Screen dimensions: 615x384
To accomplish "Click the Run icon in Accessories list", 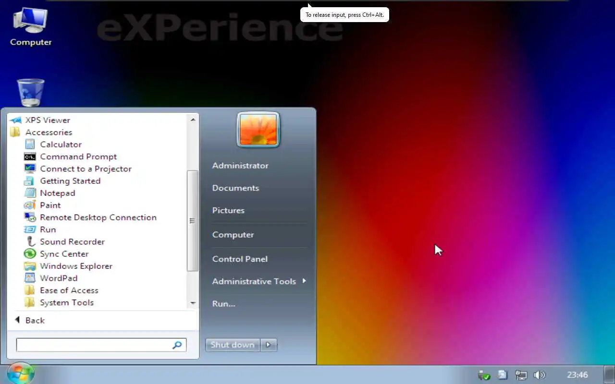I will pyautogui.click(x=30, y=229).
